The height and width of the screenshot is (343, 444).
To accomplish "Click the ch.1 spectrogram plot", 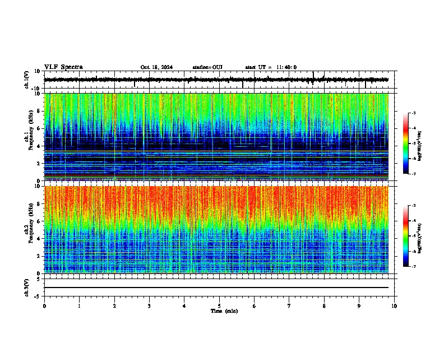I will [216, 137].
